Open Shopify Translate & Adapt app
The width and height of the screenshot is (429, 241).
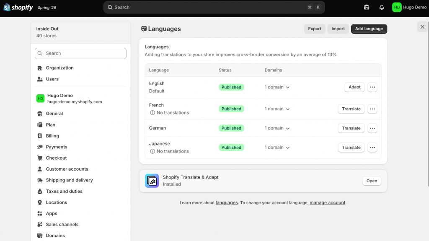pyautogui.click(x=372, y=181)
